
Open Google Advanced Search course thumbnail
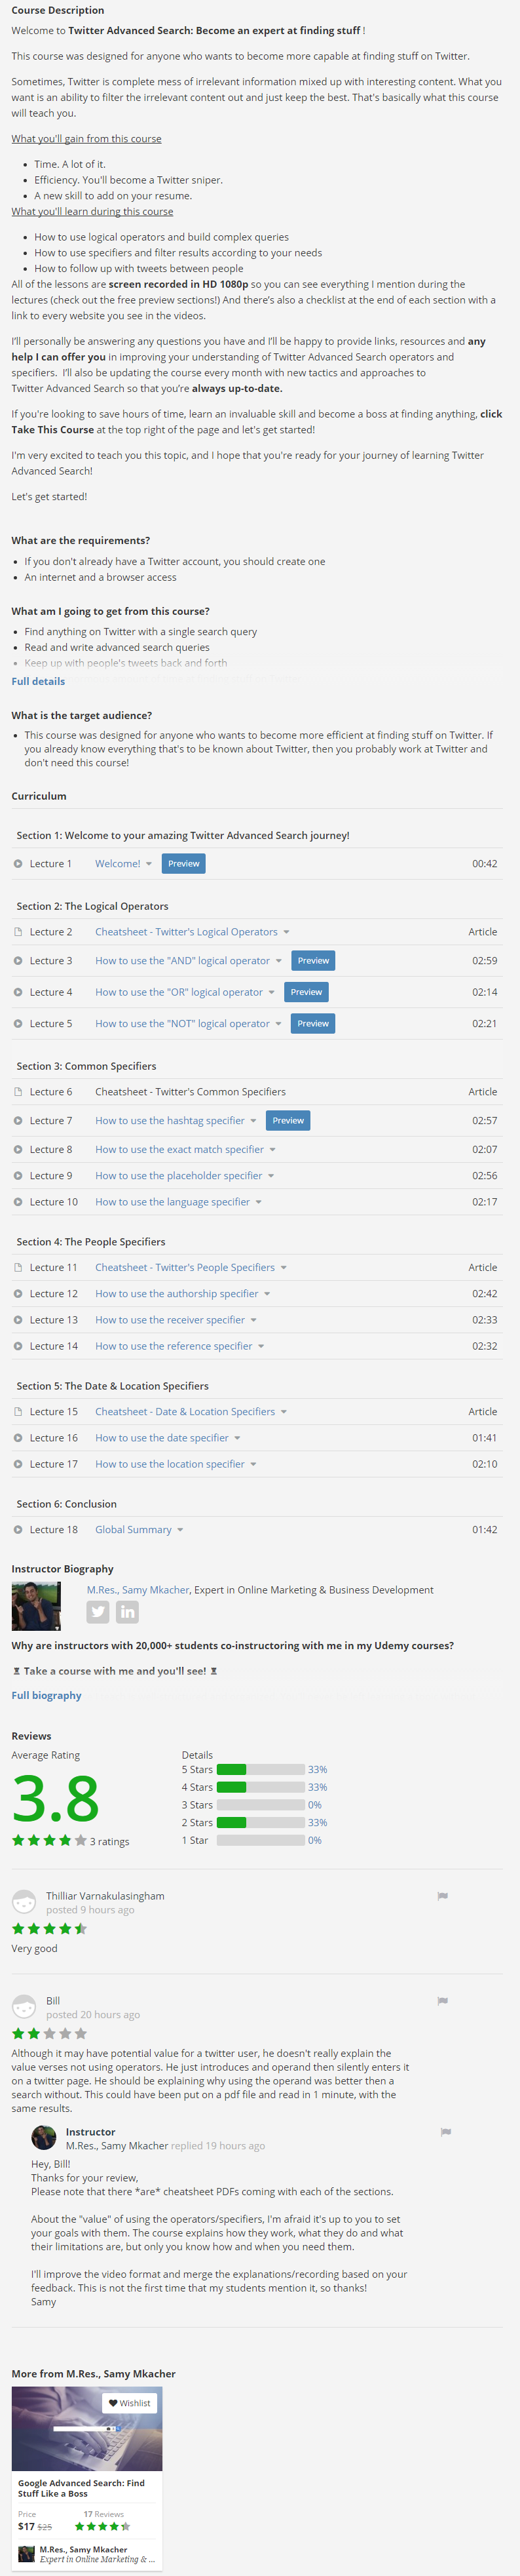[x=87, y=2430]
